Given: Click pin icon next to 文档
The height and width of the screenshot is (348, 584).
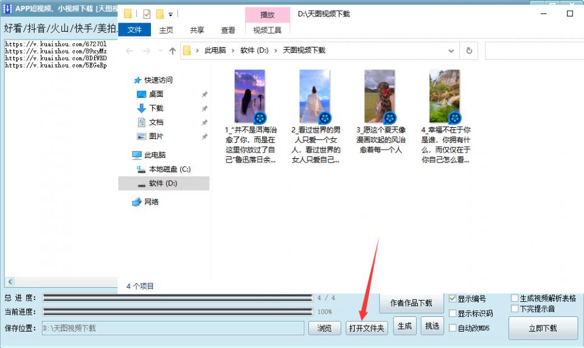Looking at the screenshot, I should coord(204,122).
